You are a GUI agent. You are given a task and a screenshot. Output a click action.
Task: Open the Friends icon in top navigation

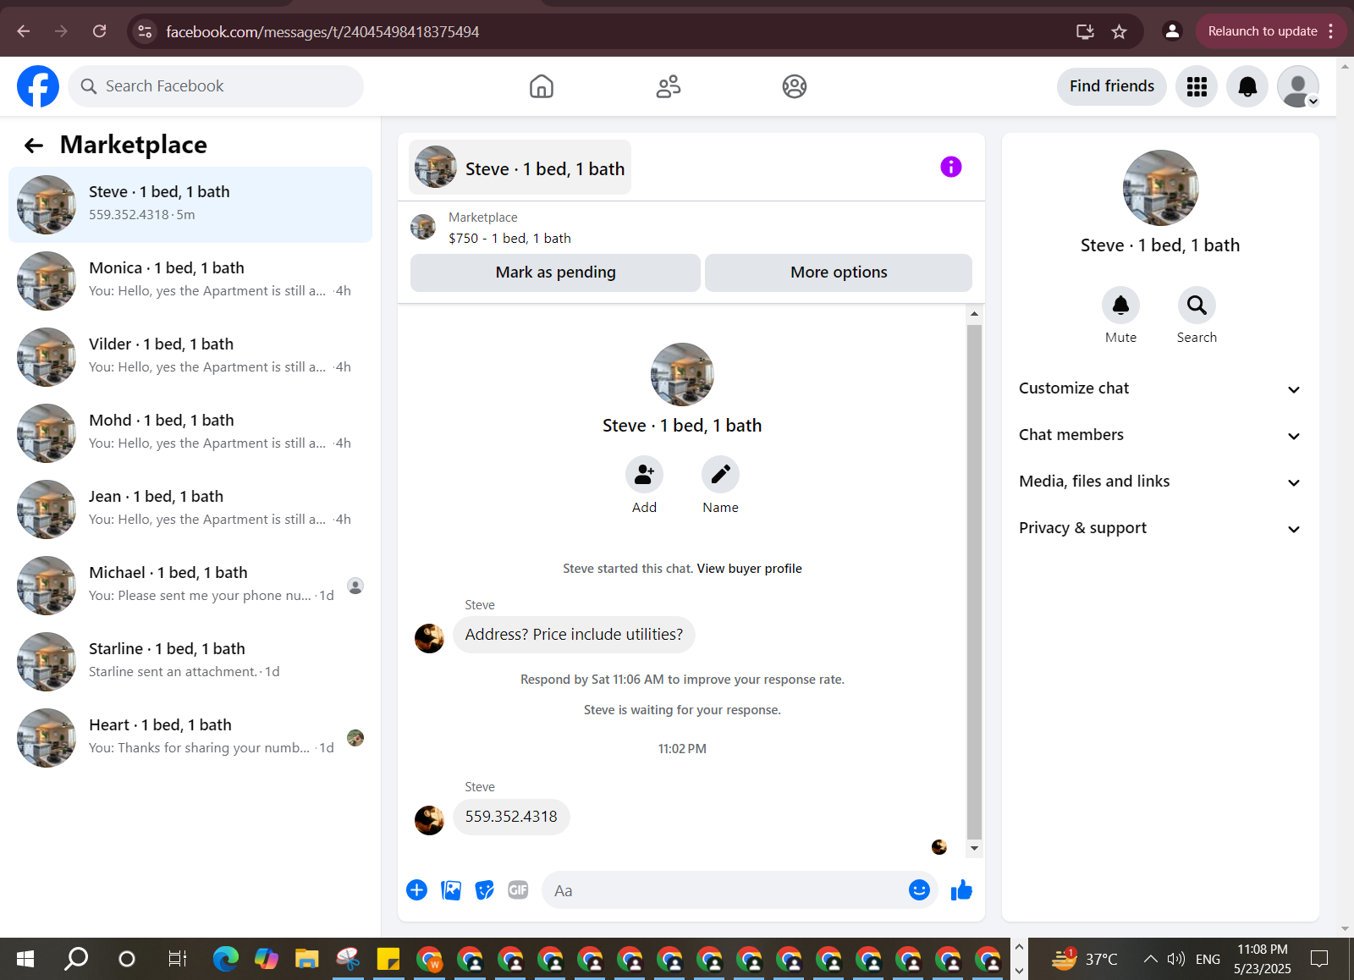(669, 86)
